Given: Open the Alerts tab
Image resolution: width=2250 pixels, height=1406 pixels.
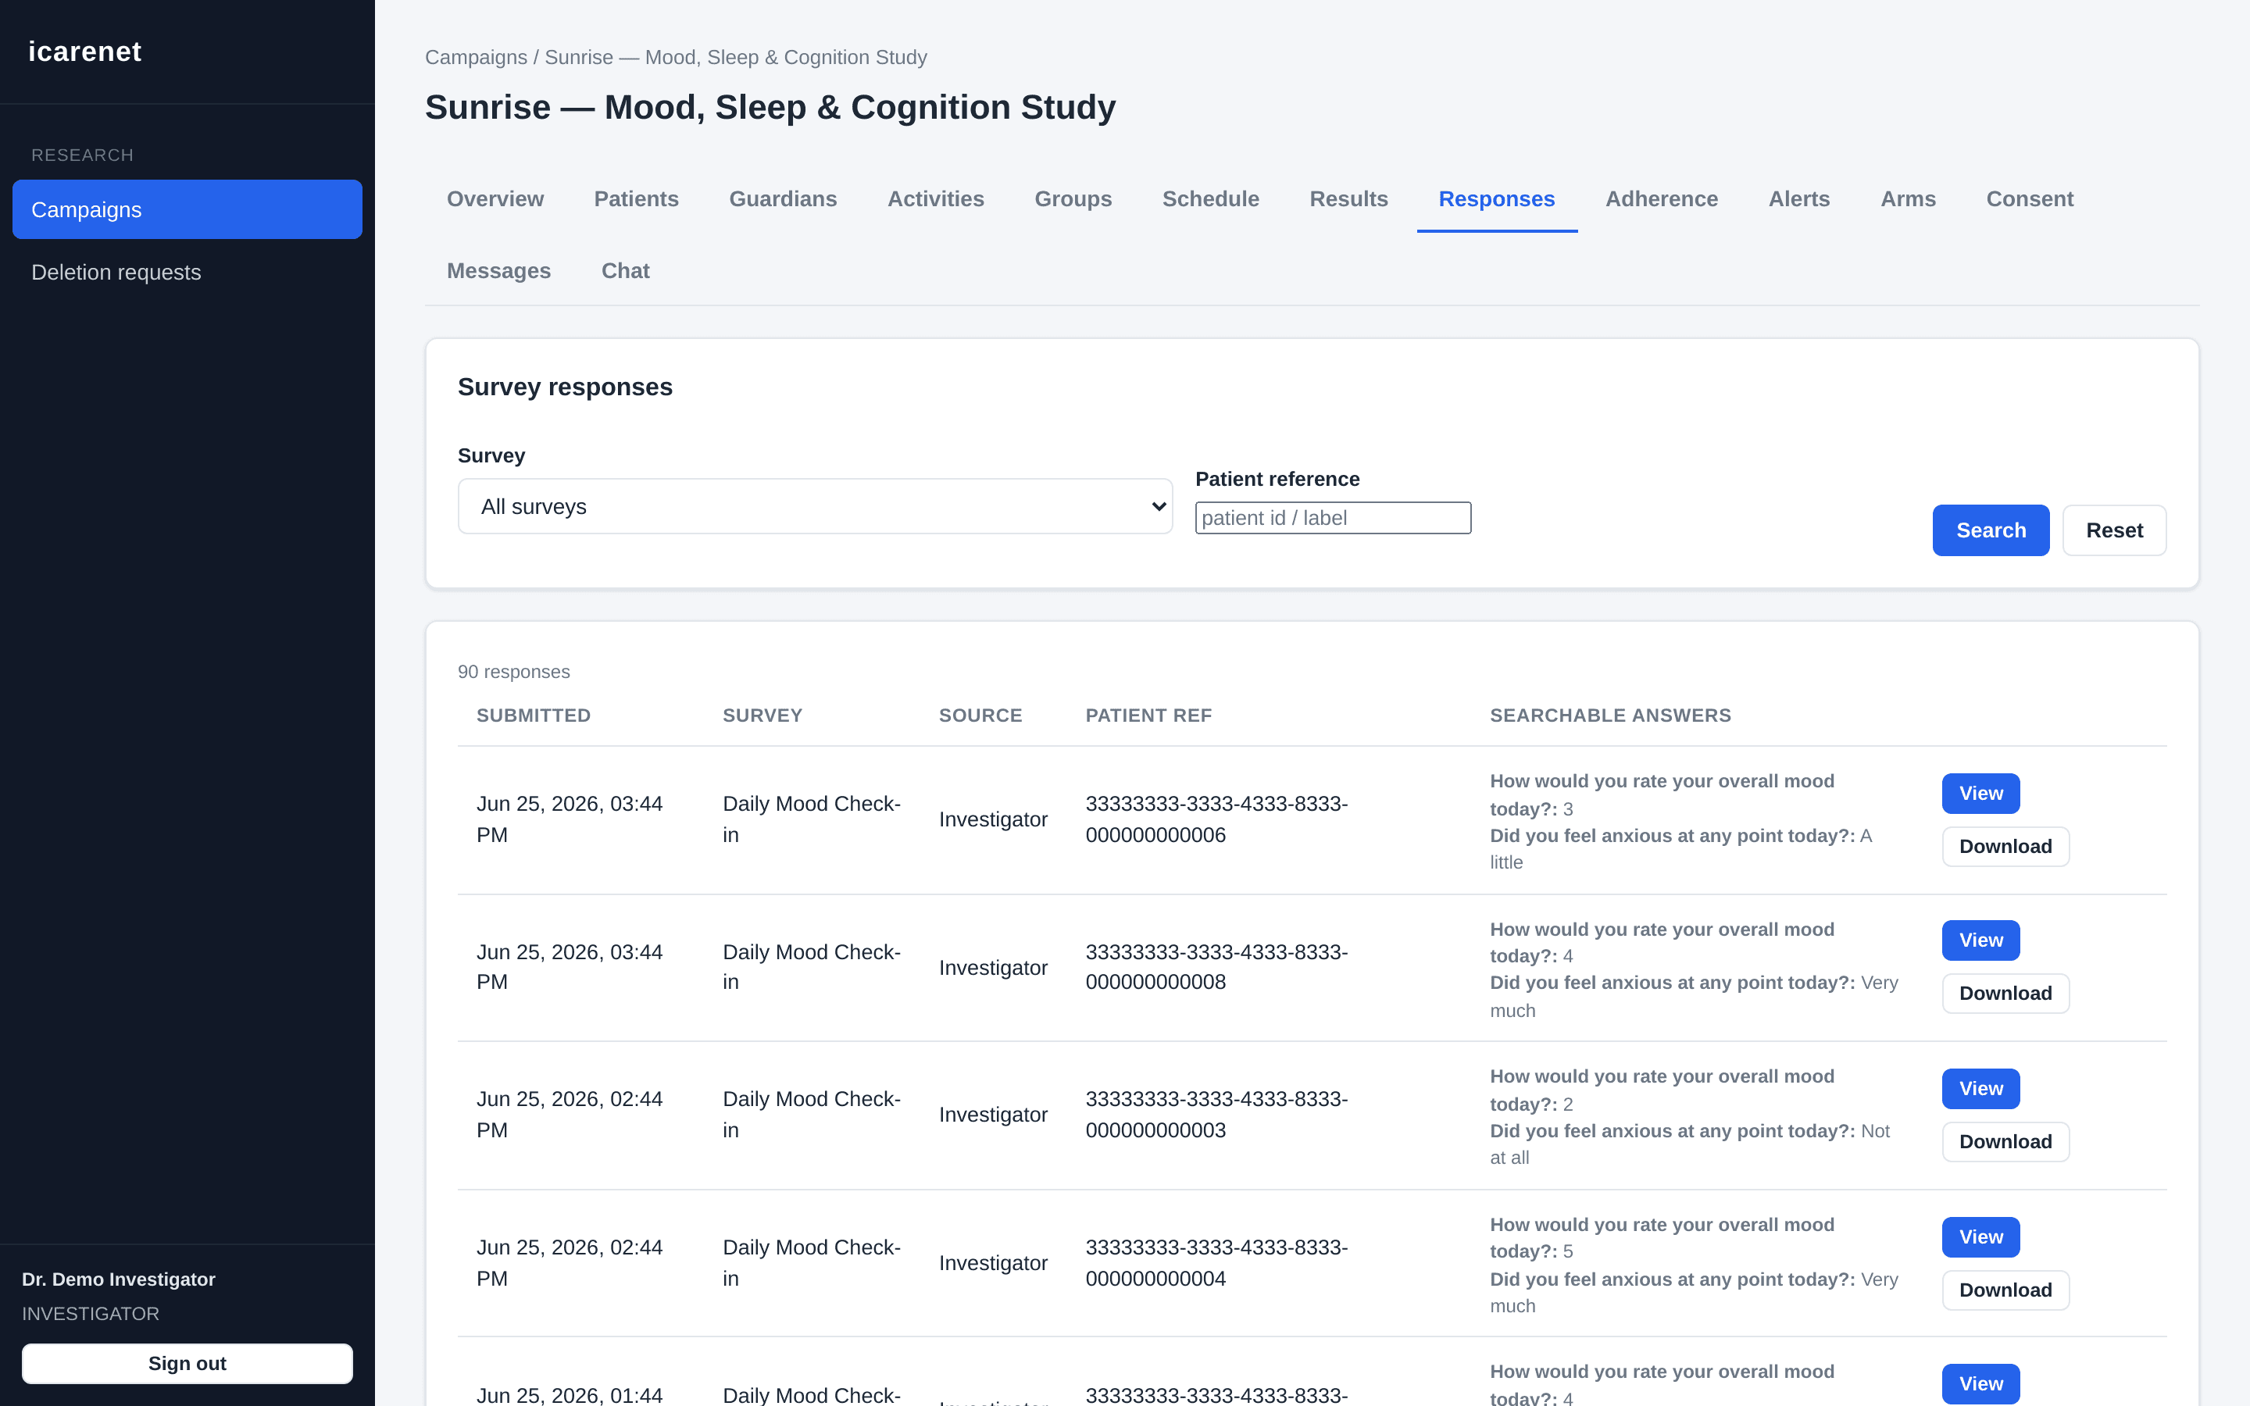Looking at the screenshot, I should (1798, 199).
